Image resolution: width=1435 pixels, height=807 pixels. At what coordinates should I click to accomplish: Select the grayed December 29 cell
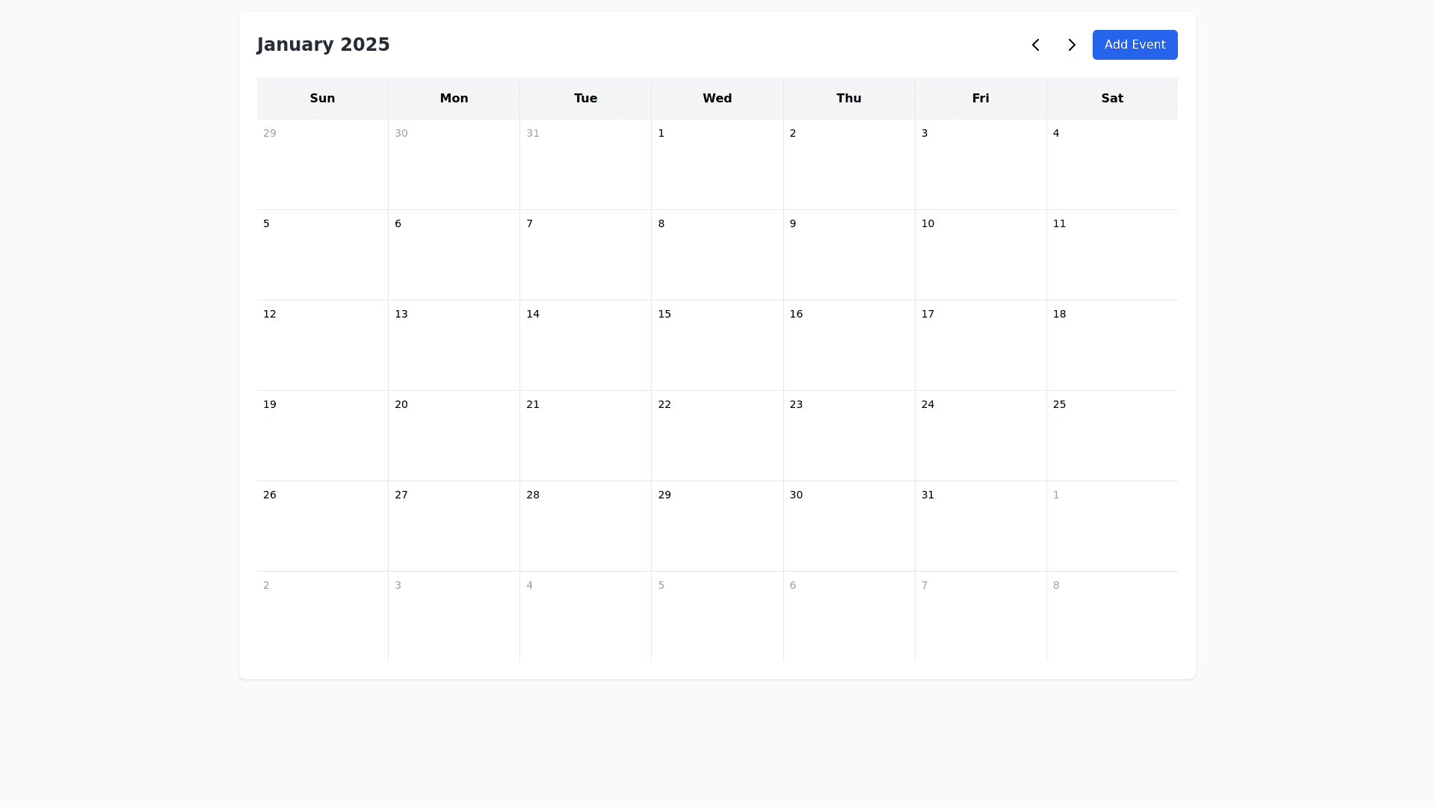(x=322, y=164)
